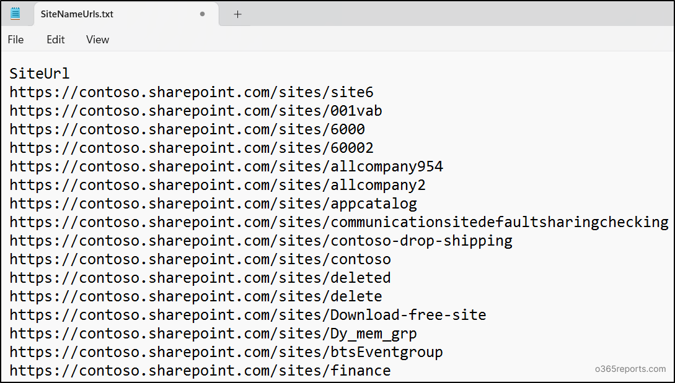Click the line ending in appcatalog
675x383 pixels.
213,204
